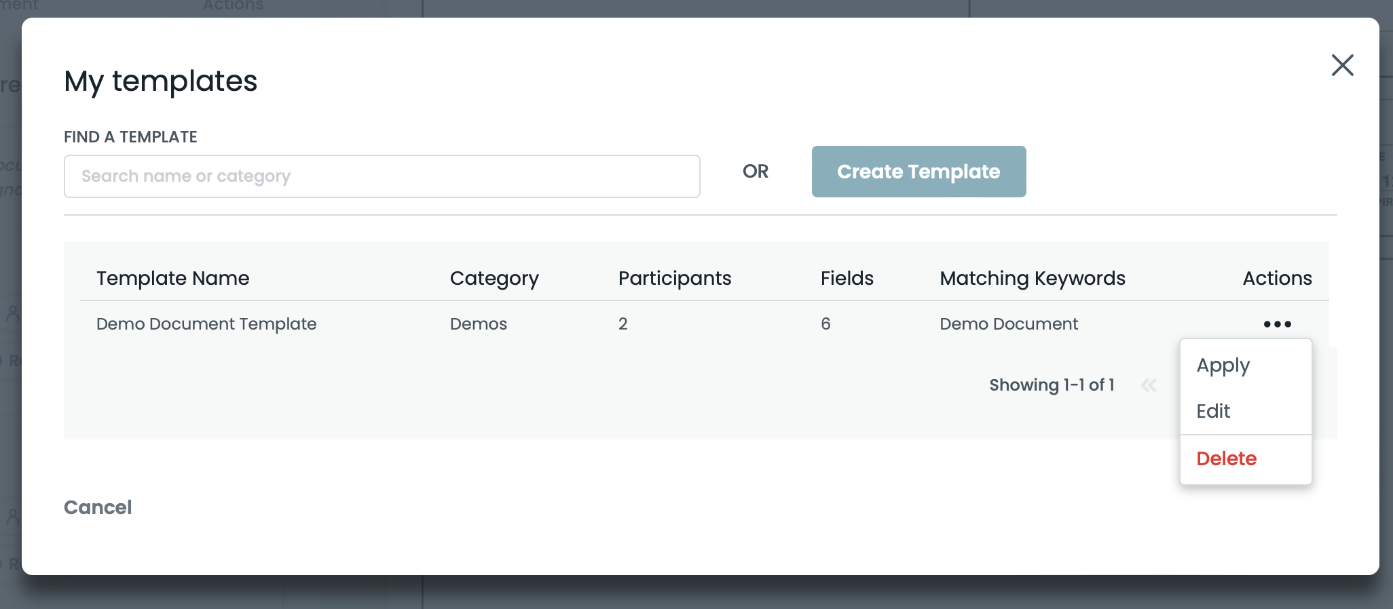
Task: Click the Template Name column header
Action: click(172, 278)
